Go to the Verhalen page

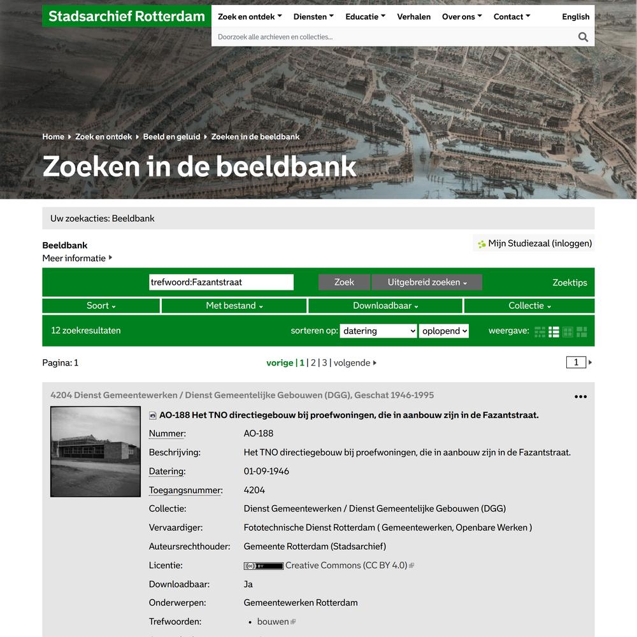point(413,17)
